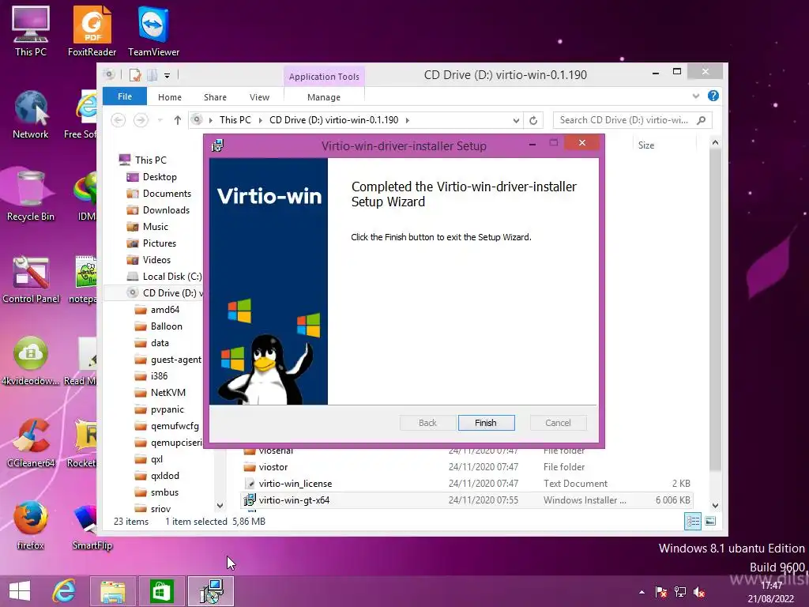809x607 pixels.
Task: Click the Explorer forward arrow
Action: pos(141,120)
